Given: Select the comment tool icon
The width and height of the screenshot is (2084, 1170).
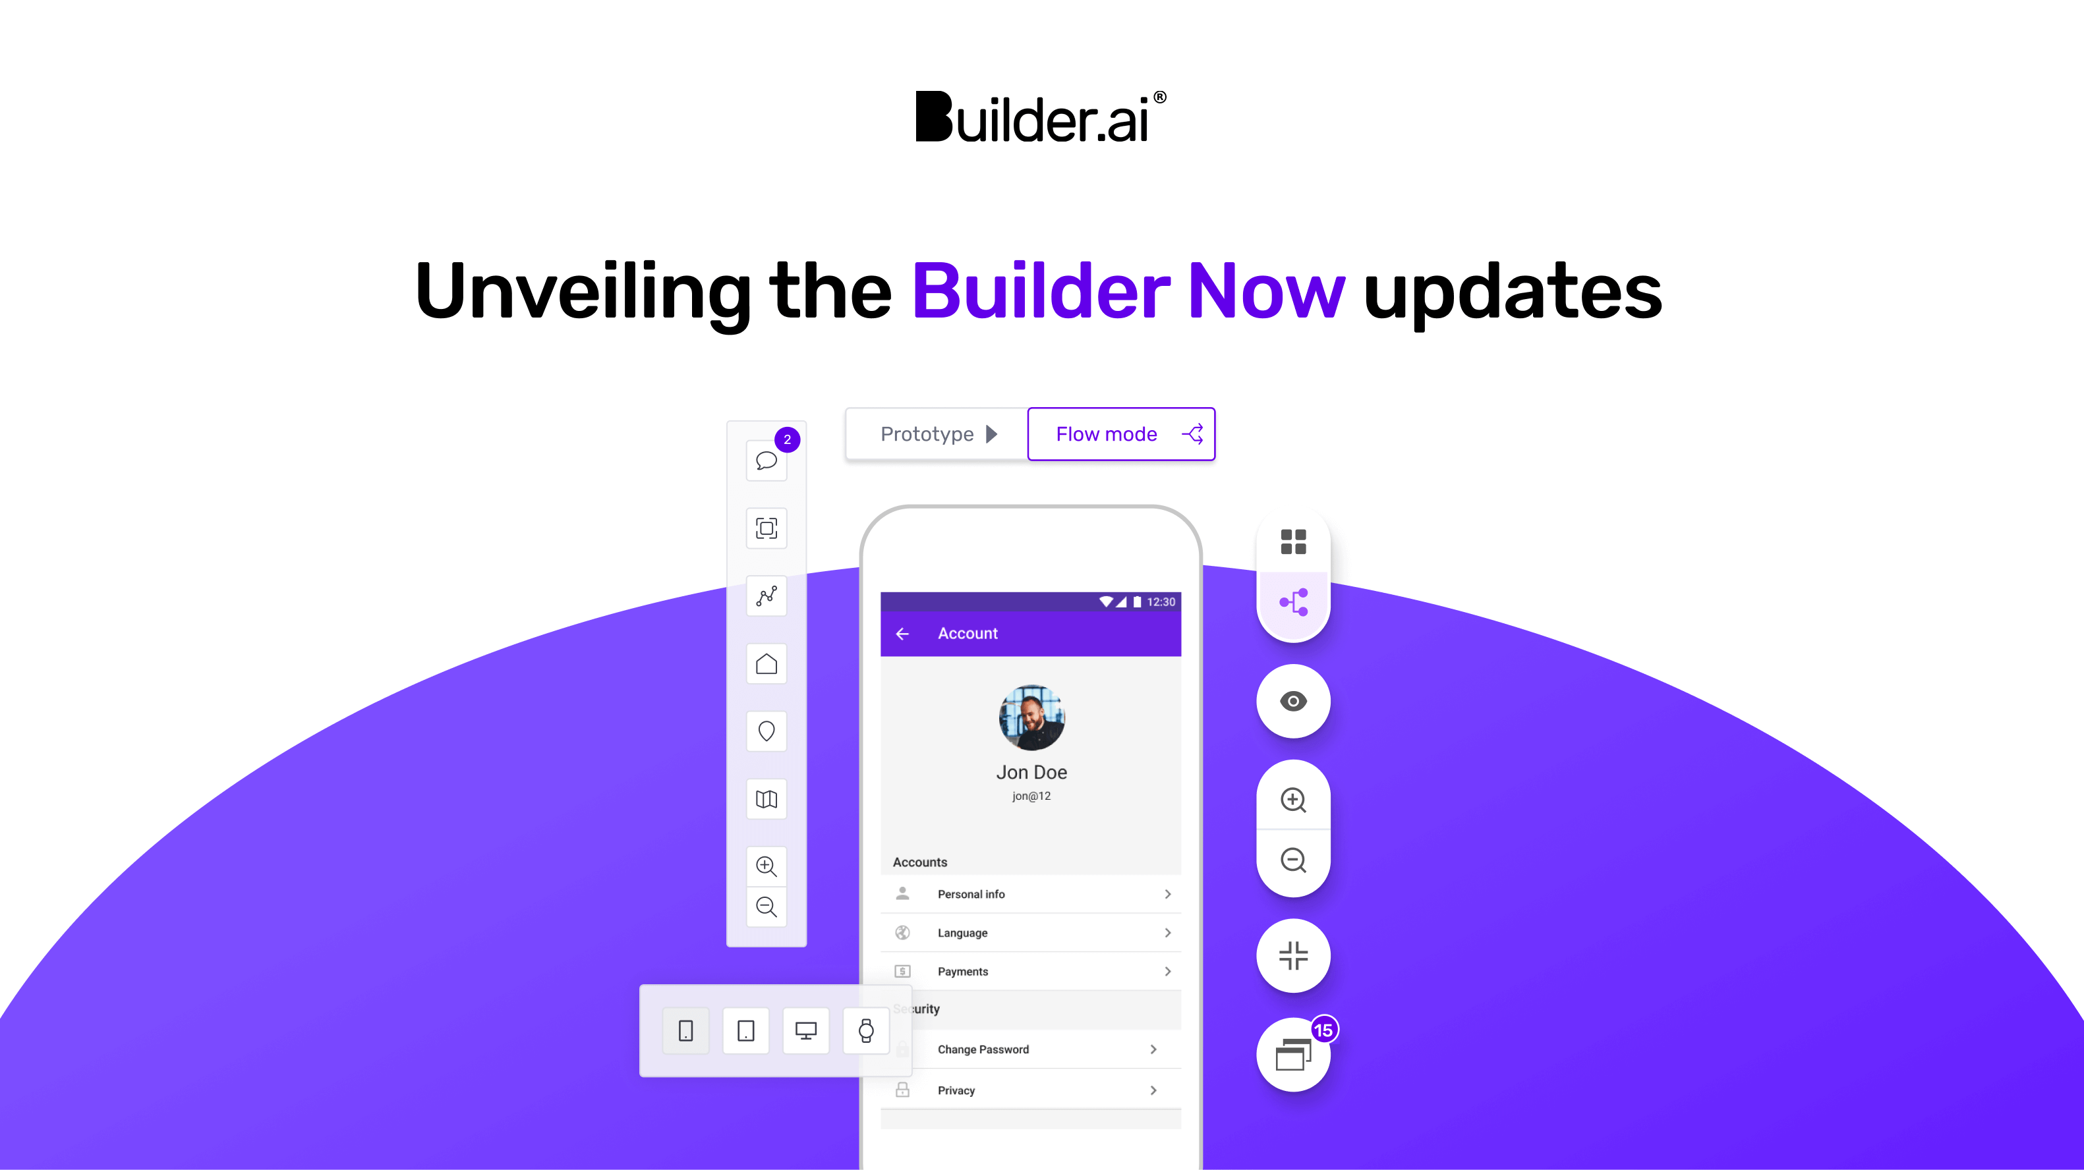Looking at the screenshot, I should (766, 460).
